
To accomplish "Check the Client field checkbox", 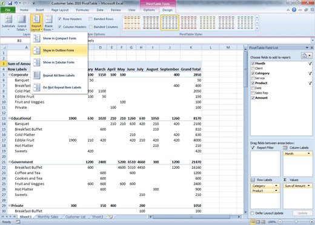I will [x=253, y=68].
